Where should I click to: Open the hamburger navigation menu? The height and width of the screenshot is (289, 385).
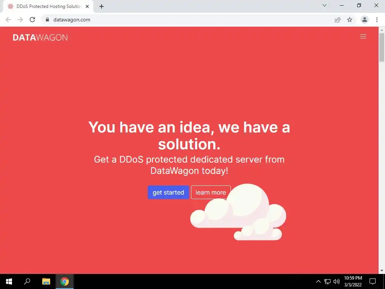pos(363,37)
